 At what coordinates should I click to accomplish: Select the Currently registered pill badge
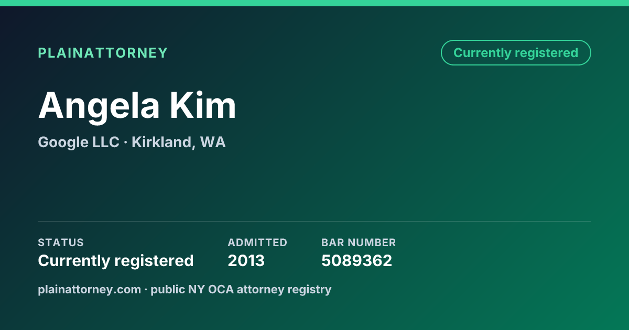516,53
